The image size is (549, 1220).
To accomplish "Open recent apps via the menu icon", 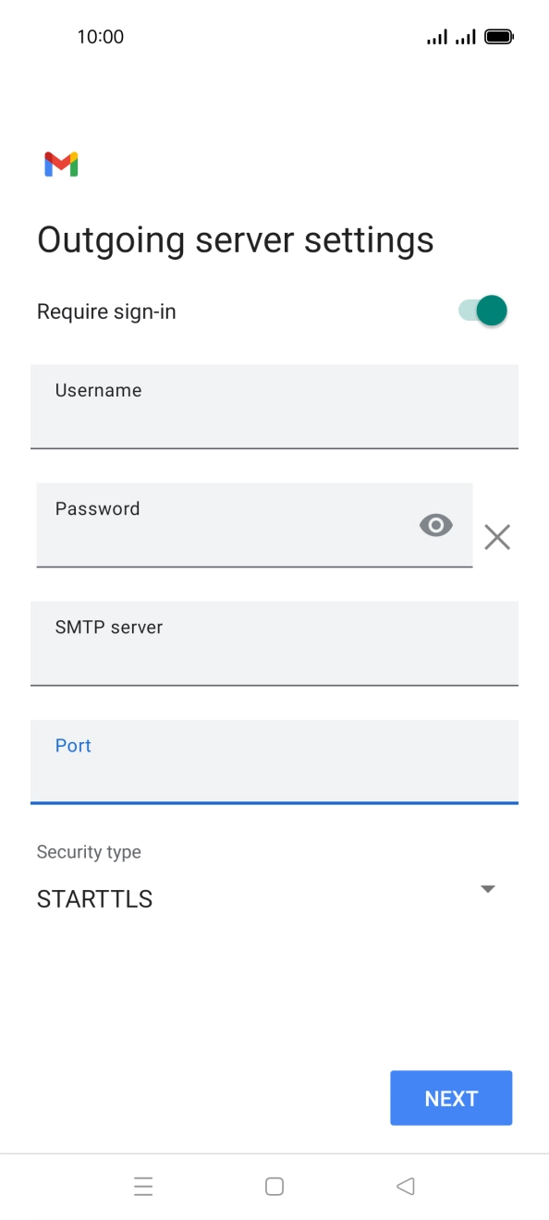I will point(143,1186).
